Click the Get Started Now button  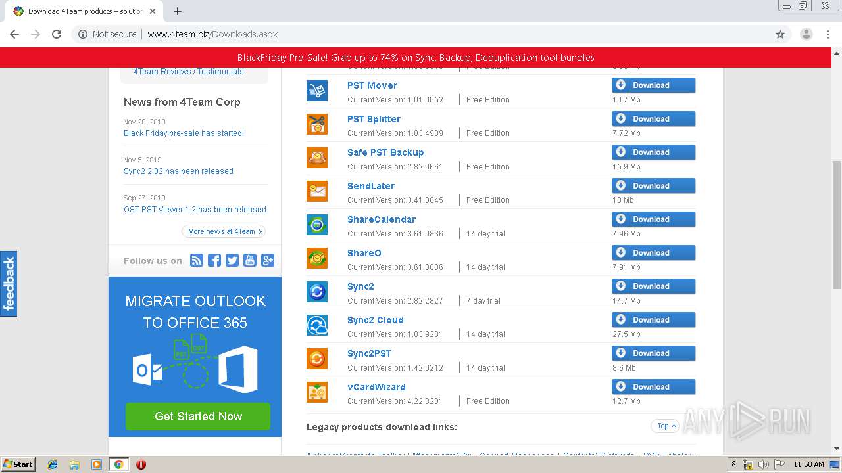pyautogui.click(x=198, y=417)
